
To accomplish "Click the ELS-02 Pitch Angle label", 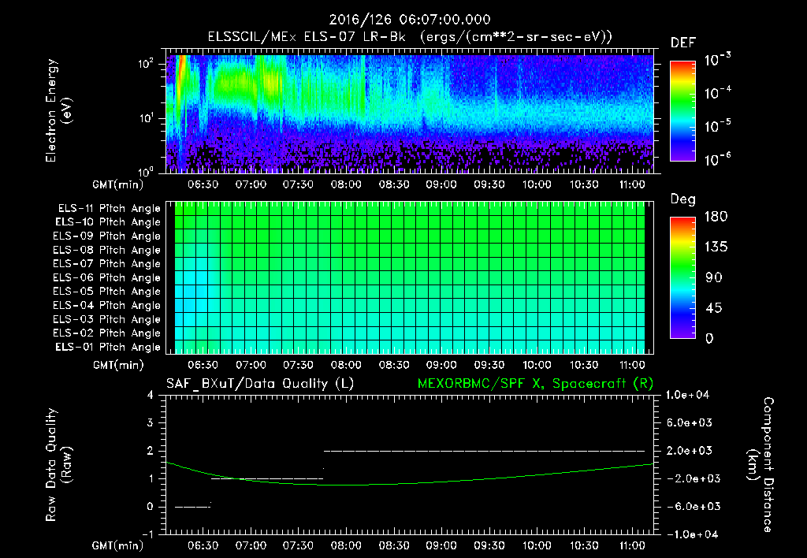I will click(107, 333).
